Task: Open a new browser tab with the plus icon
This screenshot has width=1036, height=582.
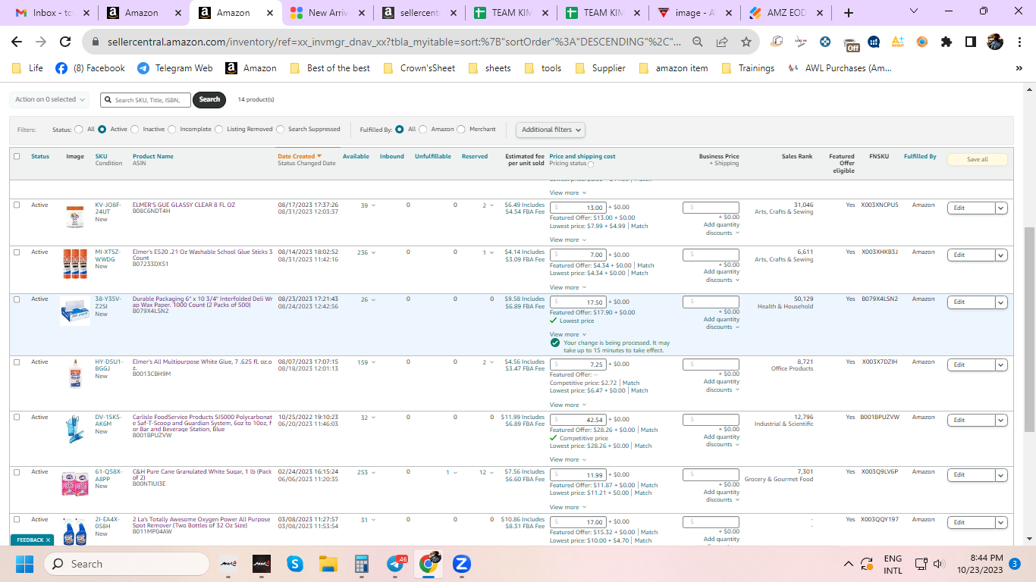Action: [x=849, y=13]
